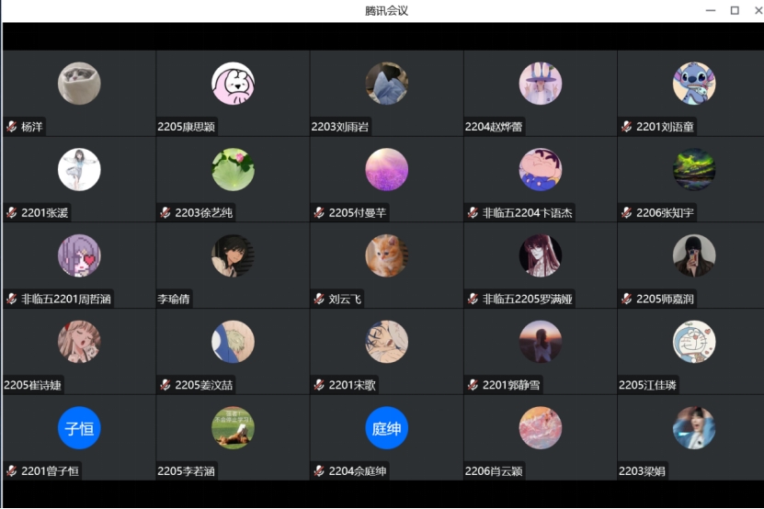Click muted mic icon beside 2204余庭绅
Viewport: 764px width, 509px height.
click(x=319, y=471)
